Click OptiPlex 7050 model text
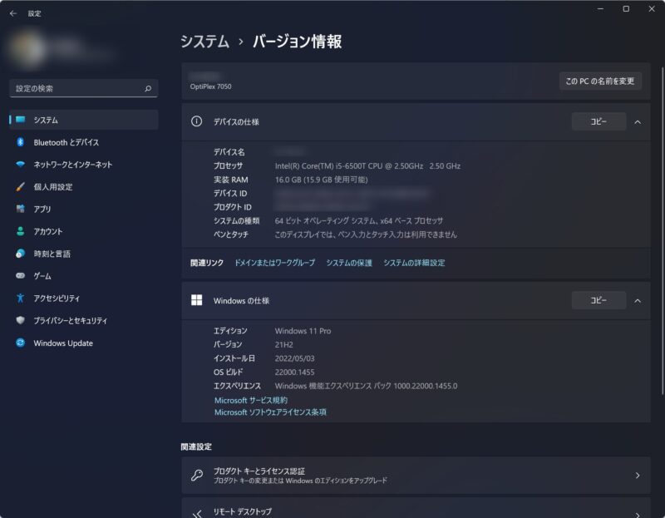This screenshot has height=518, width=665. pyautogui.click(x=210, y=86)
